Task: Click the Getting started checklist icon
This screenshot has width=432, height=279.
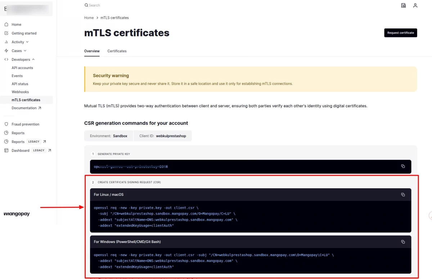Action: pyautogui.click(x=6, y=33)
